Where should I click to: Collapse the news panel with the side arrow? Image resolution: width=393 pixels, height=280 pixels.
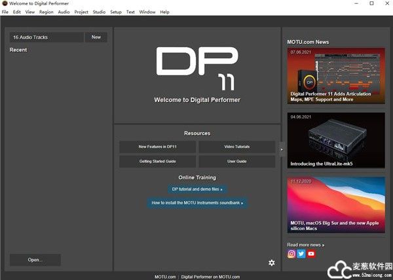[282, 149]
